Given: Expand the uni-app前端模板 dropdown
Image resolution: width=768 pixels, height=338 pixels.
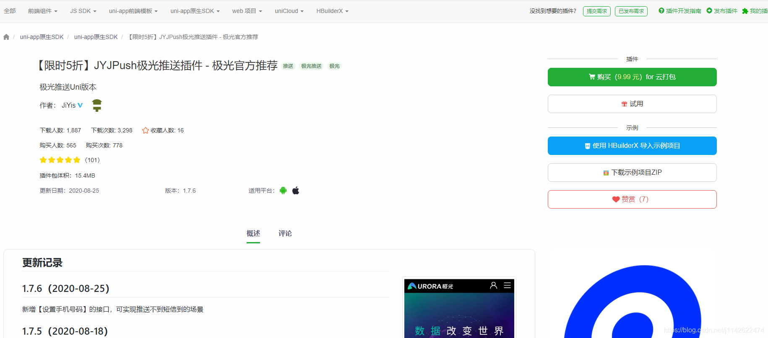Looking at the screenshot, I should pos(133,11).
